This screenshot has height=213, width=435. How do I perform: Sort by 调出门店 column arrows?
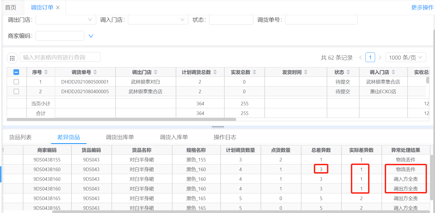click(x=156, y=72)
